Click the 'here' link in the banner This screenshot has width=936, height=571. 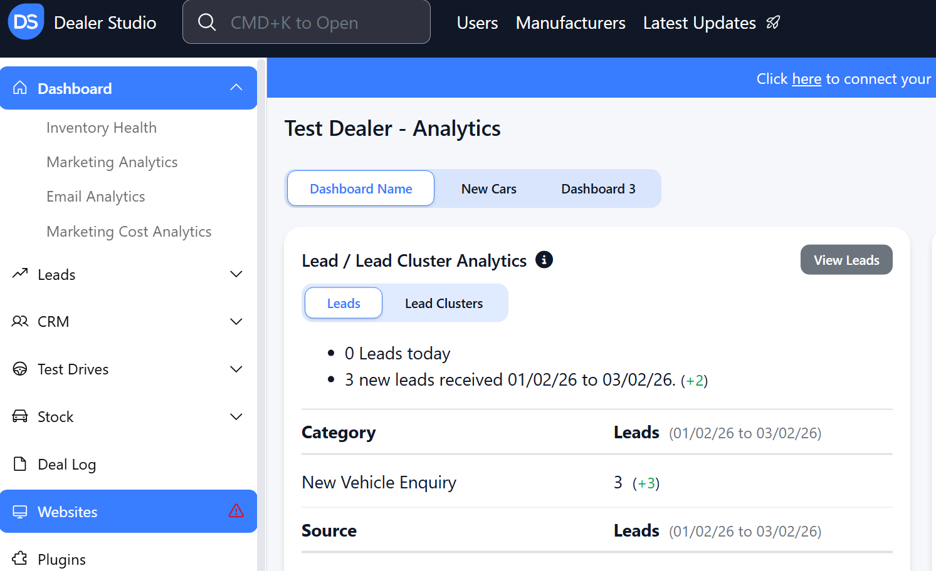click(x=807, y=79)
